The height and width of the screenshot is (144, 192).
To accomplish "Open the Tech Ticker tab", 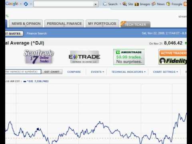I will tap(136, 24).
